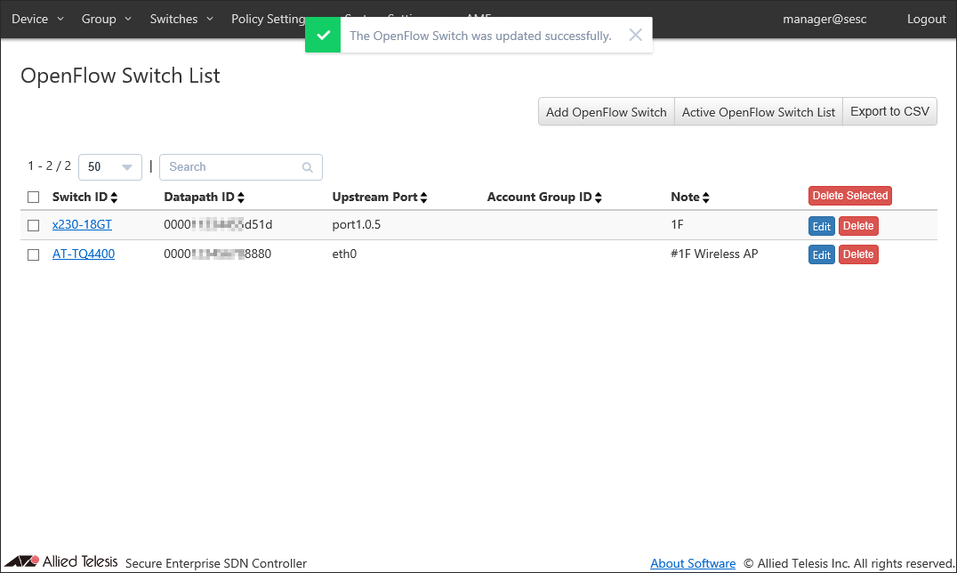Sort by Note column arrows icon
The image size is (957, 573).
tap(706, 198)
